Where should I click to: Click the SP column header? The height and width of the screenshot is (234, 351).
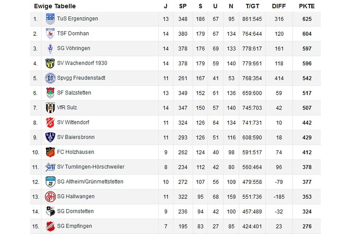coord(183,6)
